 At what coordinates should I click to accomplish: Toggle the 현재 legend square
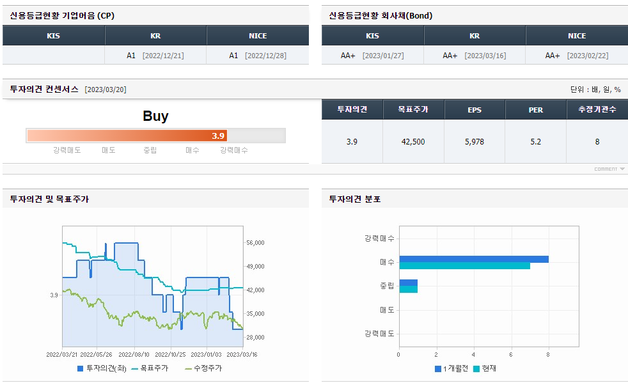tap(476, 368)
